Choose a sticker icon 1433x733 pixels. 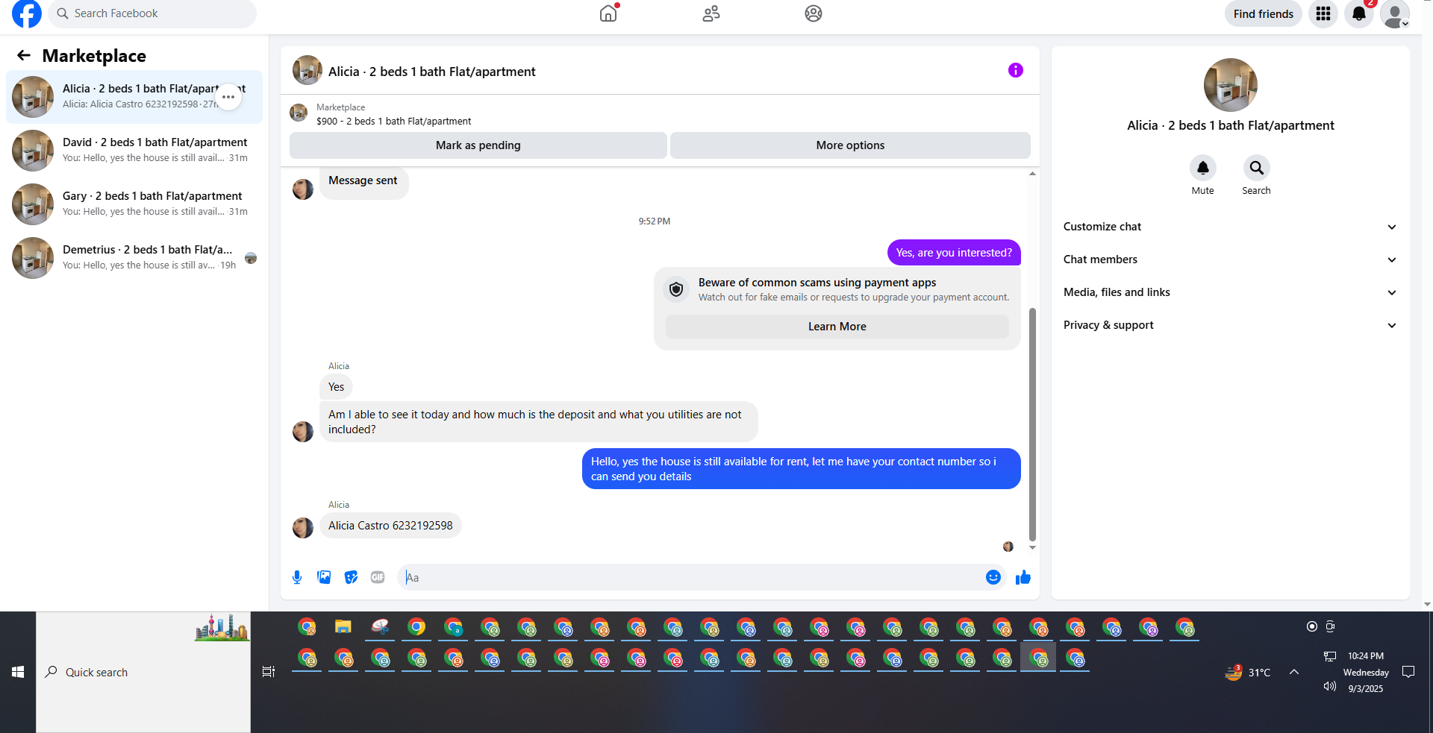pos(351,577)
